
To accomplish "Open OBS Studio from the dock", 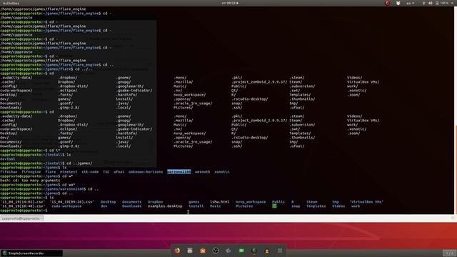I will point(216,251).
